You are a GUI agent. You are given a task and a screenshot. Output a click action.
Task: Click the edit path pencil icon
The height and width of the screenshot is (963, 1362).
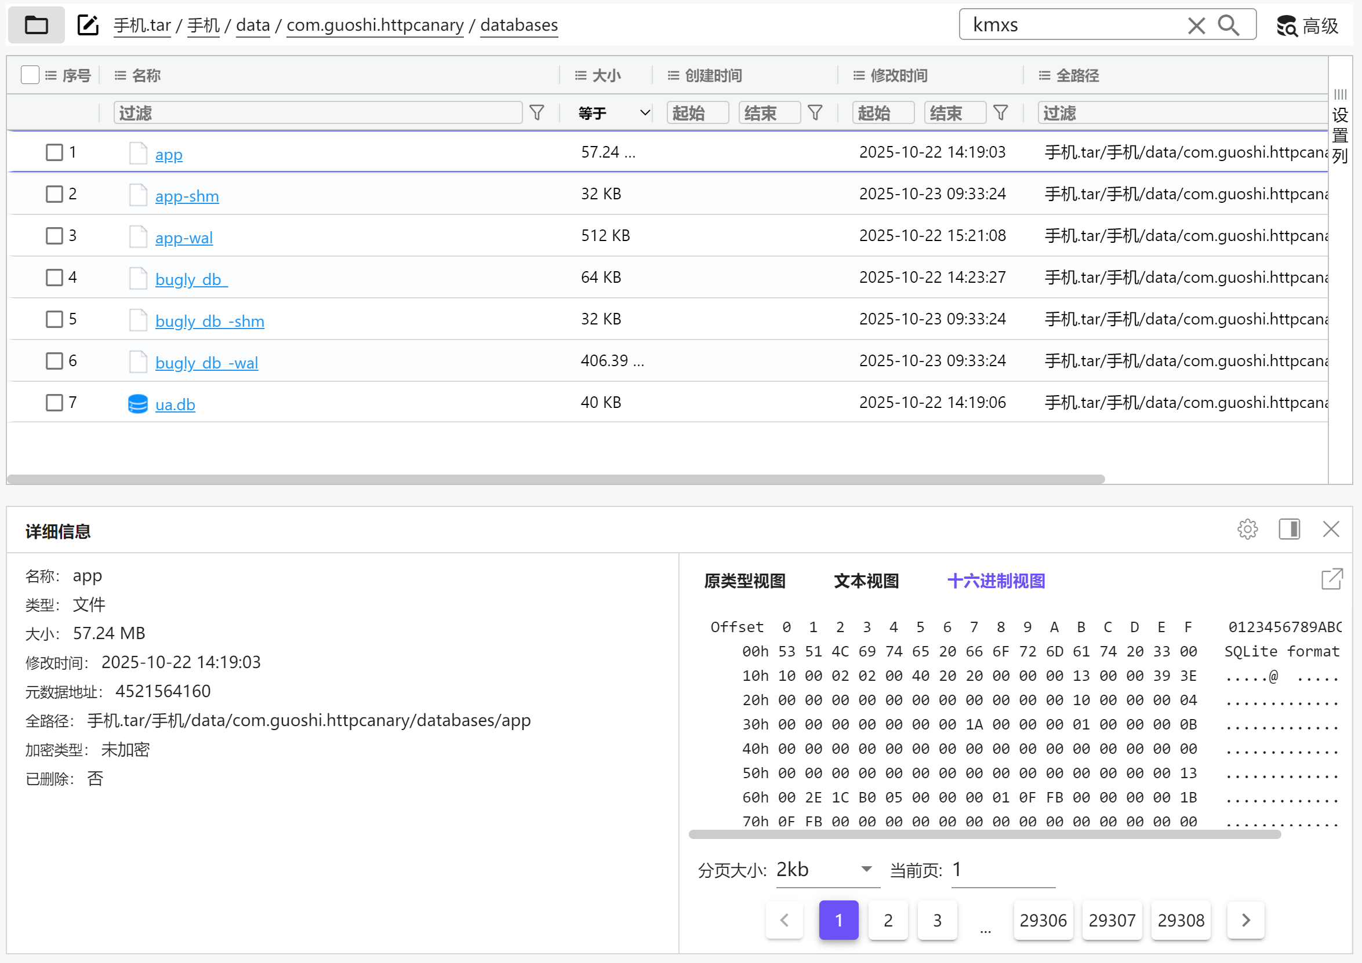(x=88, y=25)
